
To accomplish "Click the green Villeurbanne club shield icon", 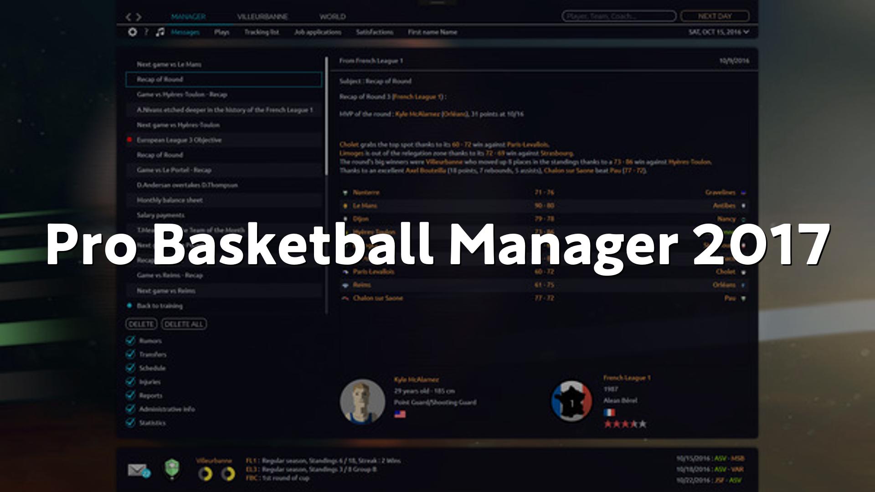I will (172, 469).
